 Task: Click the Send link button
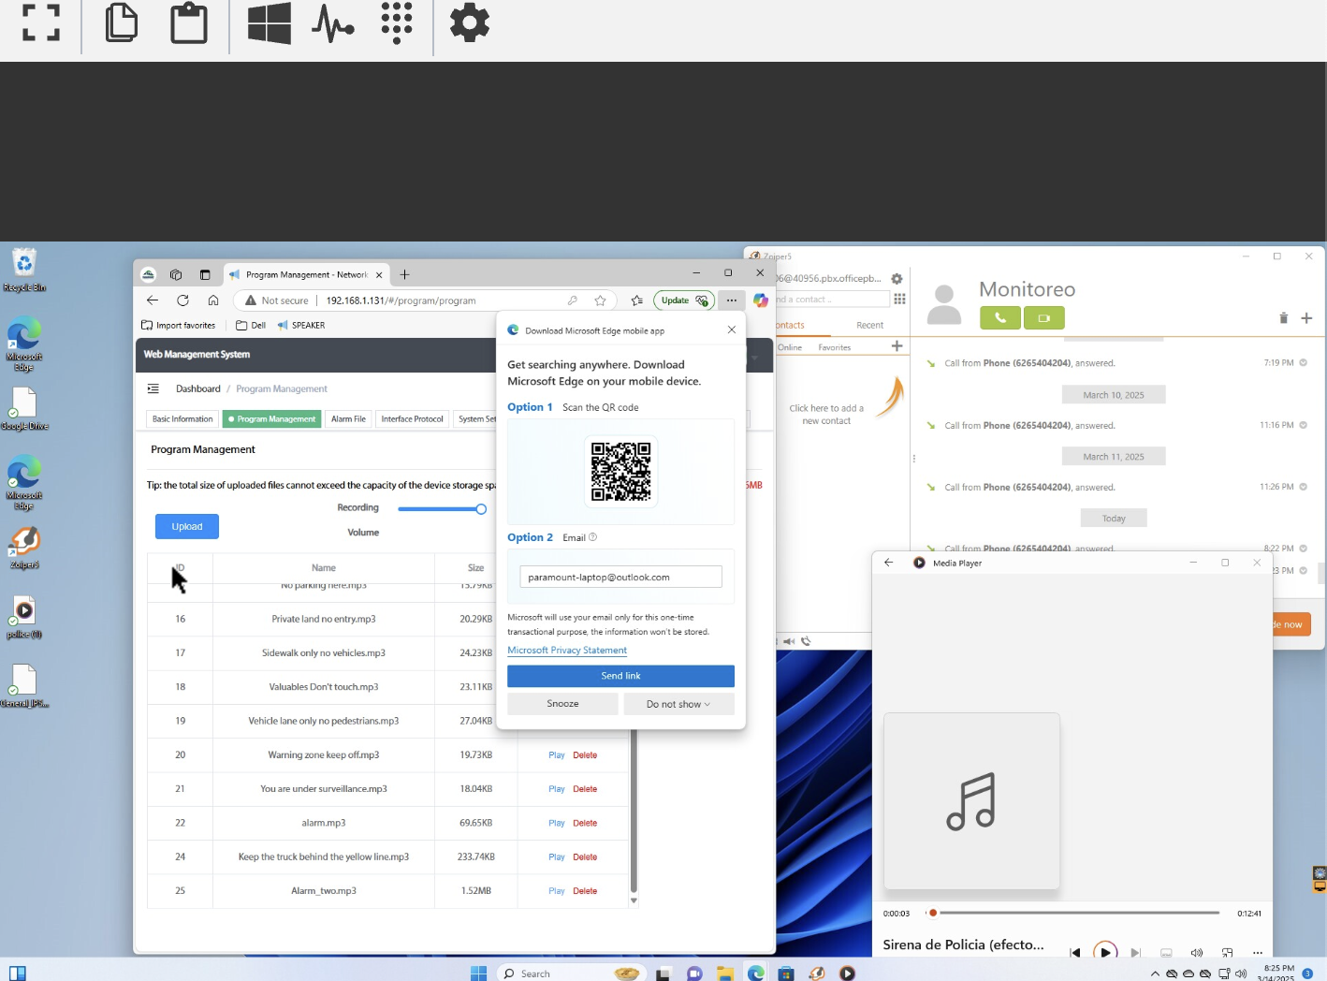pyautogui.click(x=620, y=676)
